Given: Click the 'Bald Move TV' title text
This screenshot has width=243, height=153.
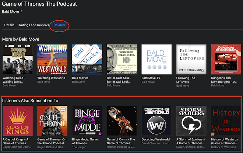Looking at the screenshot, I should pos(151,78).
